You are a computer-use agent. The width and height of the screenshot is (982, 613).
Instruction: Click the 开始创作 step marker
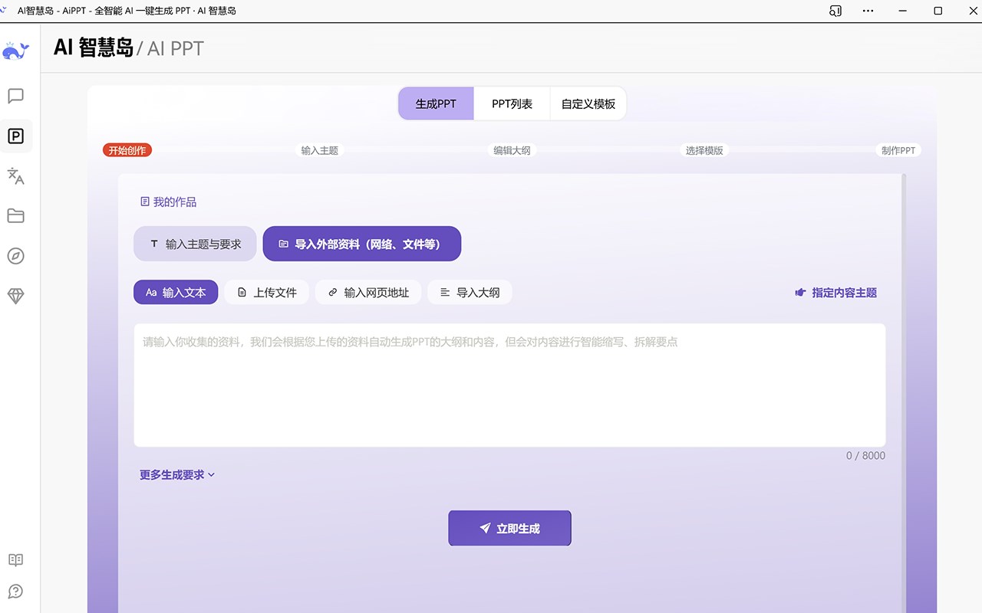127,150
